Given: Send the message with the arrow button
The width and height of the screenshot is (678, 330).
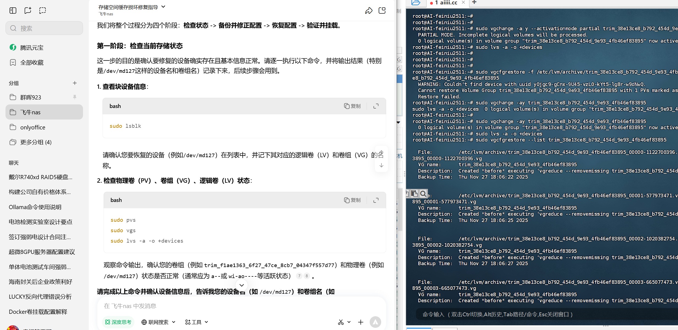Looking at the screenshot, I should point(375,322).
